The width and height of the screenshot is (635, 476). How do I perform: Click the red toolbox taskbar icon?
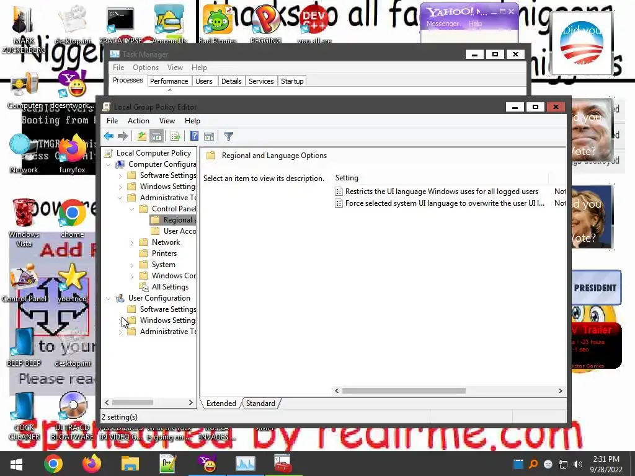pyautogui.click(x=283, y=464)
